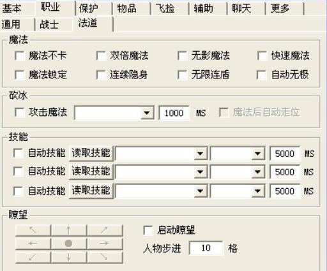Screen dimensions: 327x271
Task: Toggle the 无限连盾 checkbox
Action: pyautogui.click(x=183, y=75)
